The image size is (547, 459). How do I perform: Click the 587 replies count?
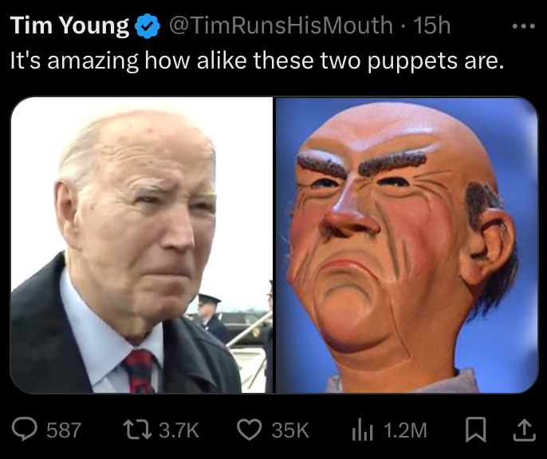[x=64, y=430]
